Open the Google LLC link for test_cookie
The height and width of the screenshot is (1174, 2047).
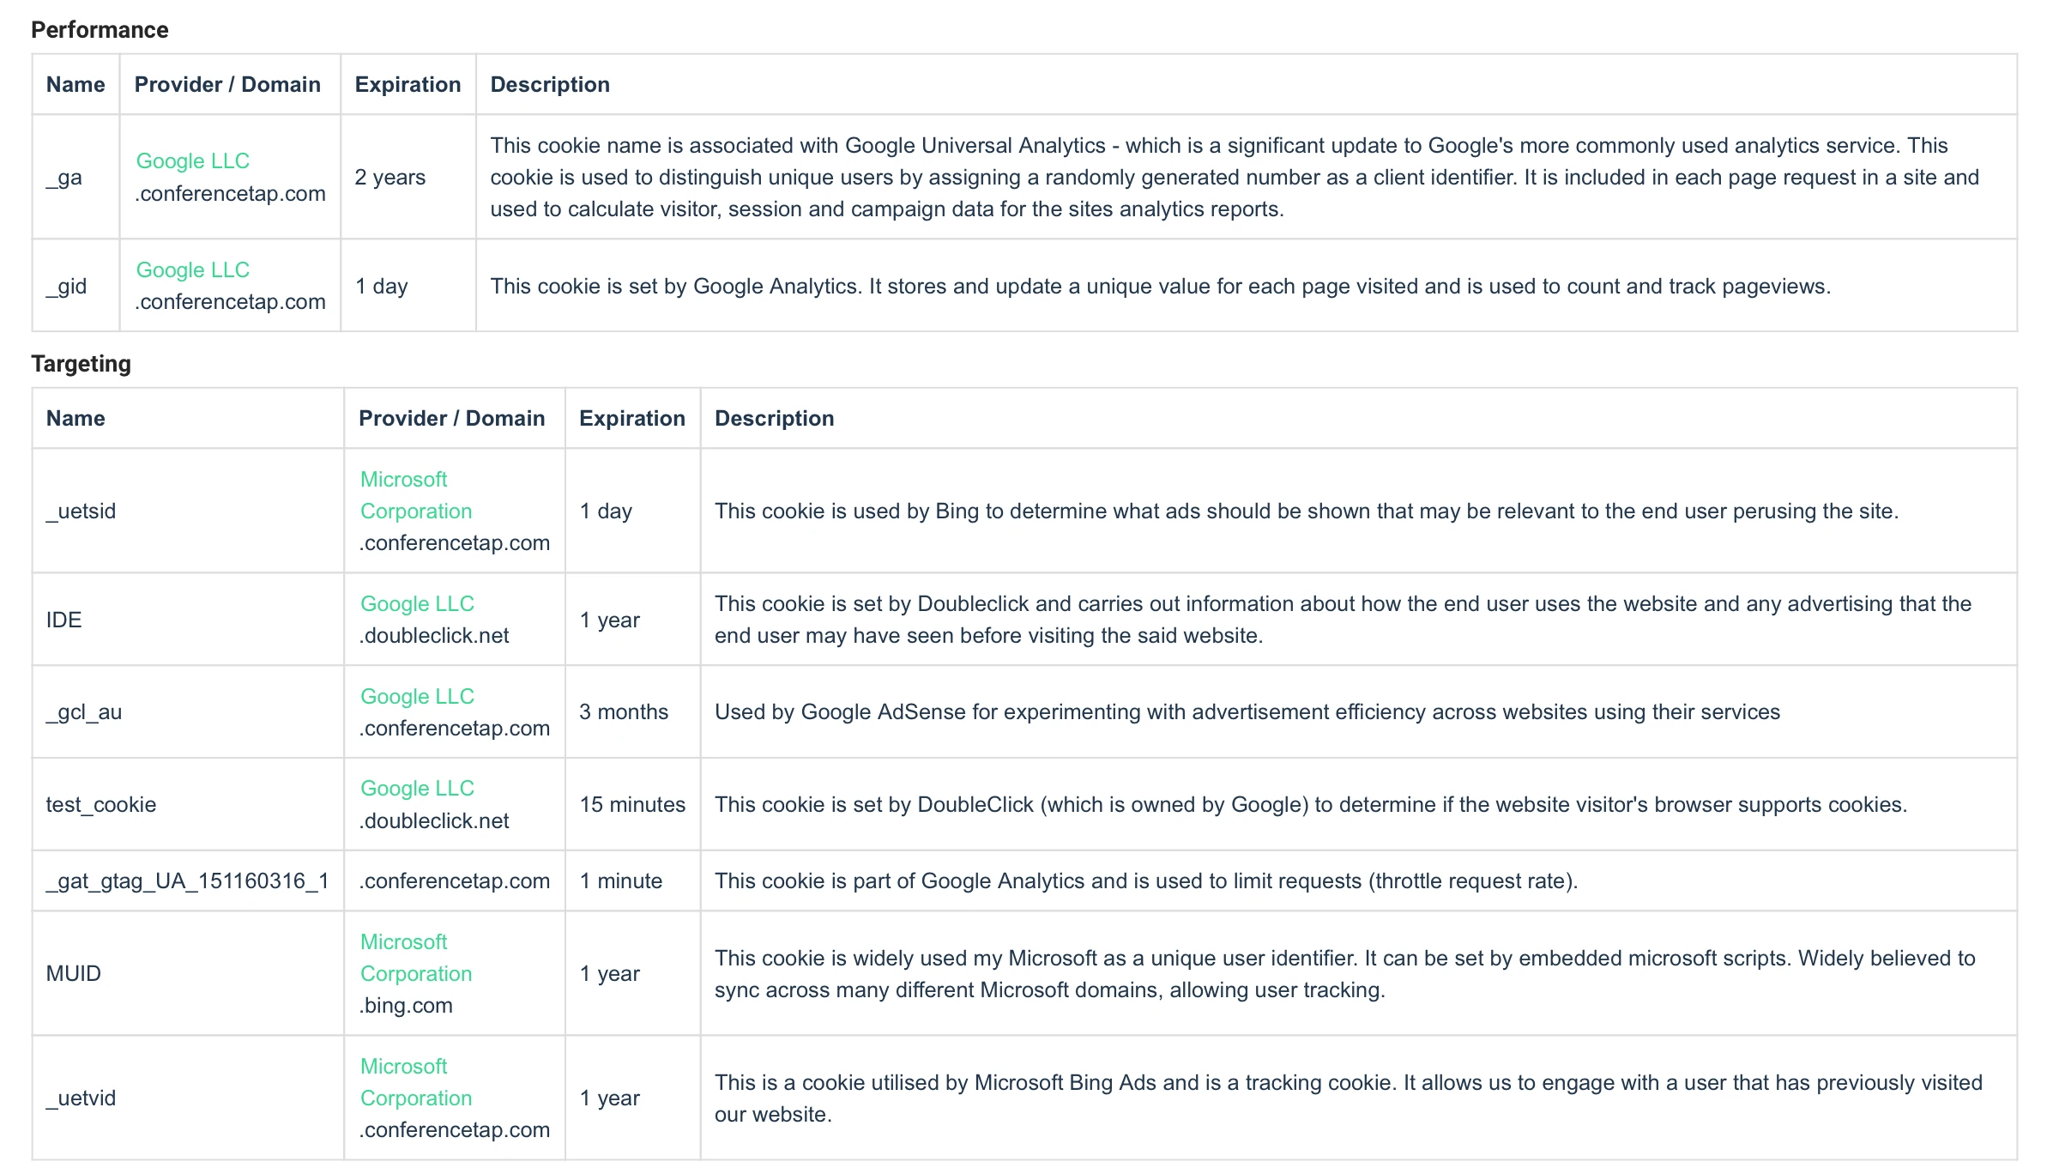[417, 788]
